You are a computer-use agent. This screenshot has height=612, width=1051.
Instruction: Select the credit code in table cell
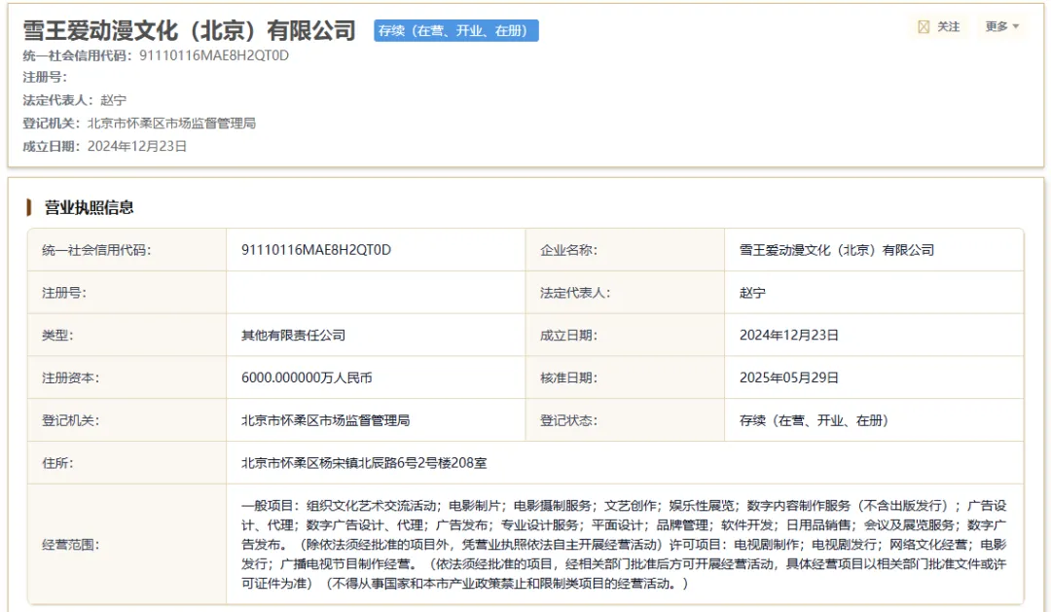click(316, 250)
